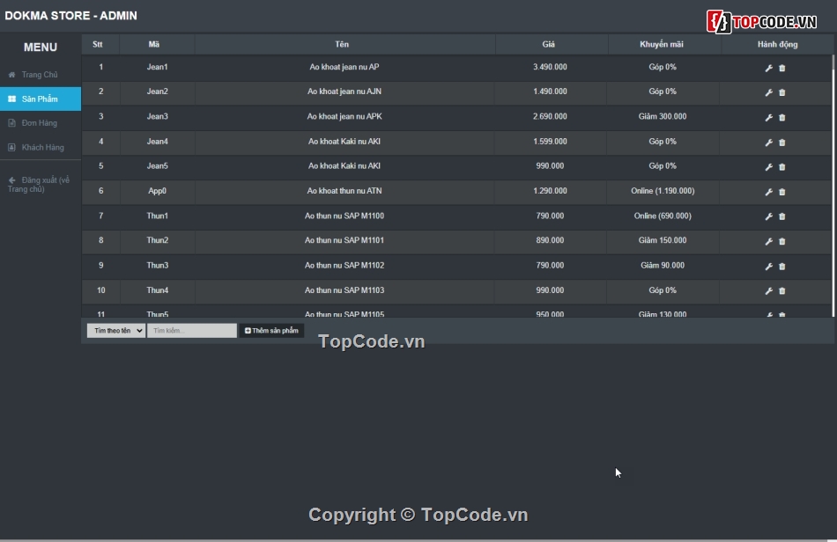
Task: Edit product Thun3 with wrench icon
Action: 768,266
